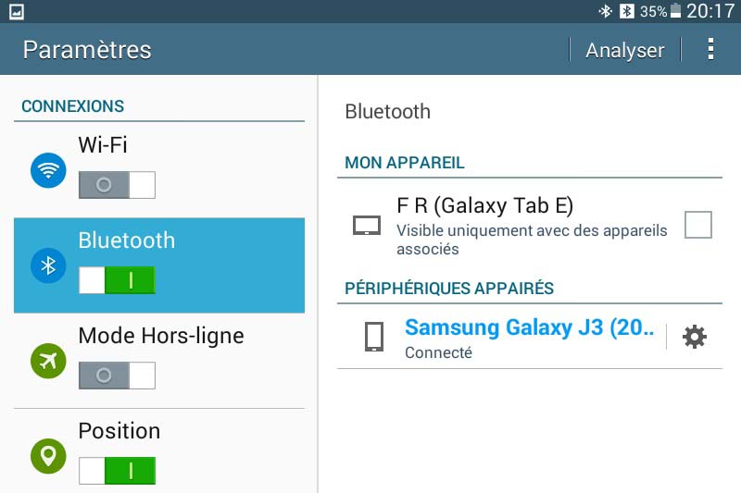The height and width of the screenshot is (493, 741).
Task: Tap the Paramètres title in header
Action: (x=87, y=50)
